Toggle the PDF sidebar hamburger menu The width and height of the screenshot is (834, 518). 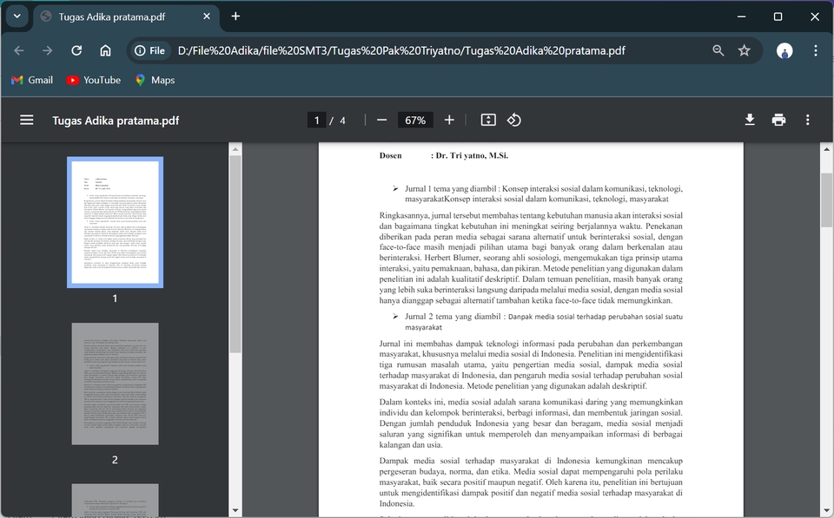[x=27, y=120]
